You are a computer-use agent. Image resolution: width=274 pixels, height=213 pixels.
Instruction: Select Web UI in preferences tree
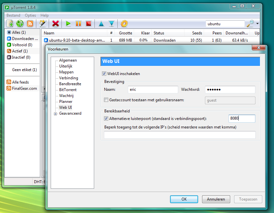click(65, 107)
